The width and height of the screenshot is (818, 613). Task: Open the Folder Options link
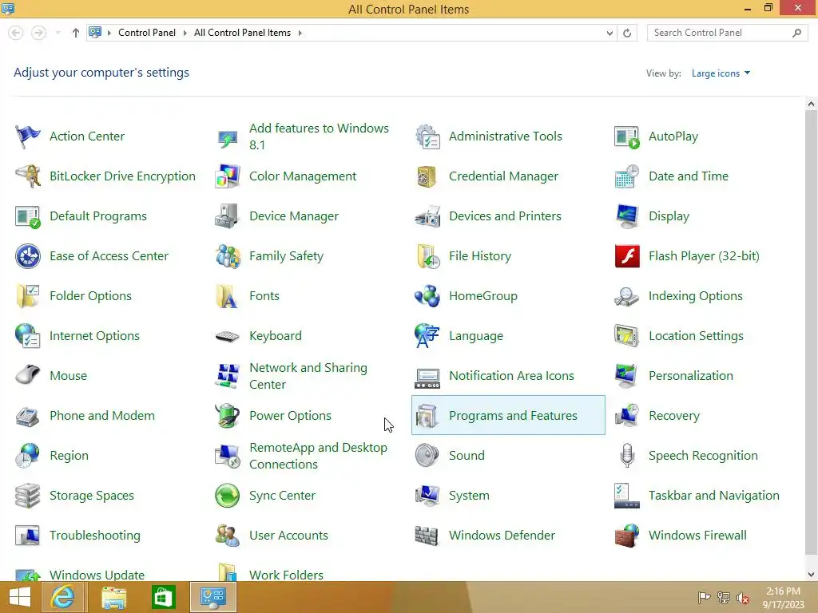point(91,296)
